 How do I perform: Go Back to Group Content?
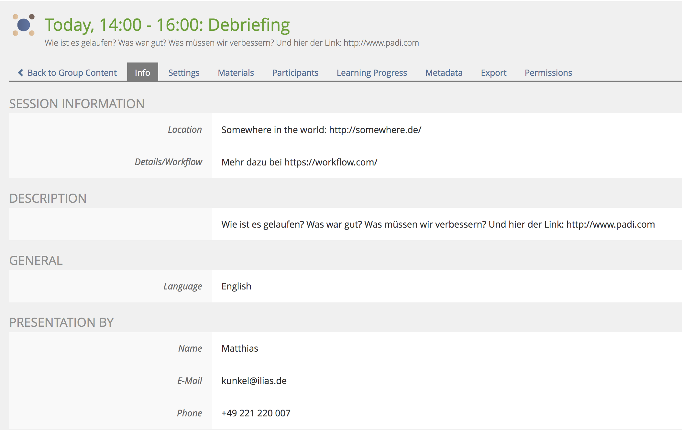[72, 73]
